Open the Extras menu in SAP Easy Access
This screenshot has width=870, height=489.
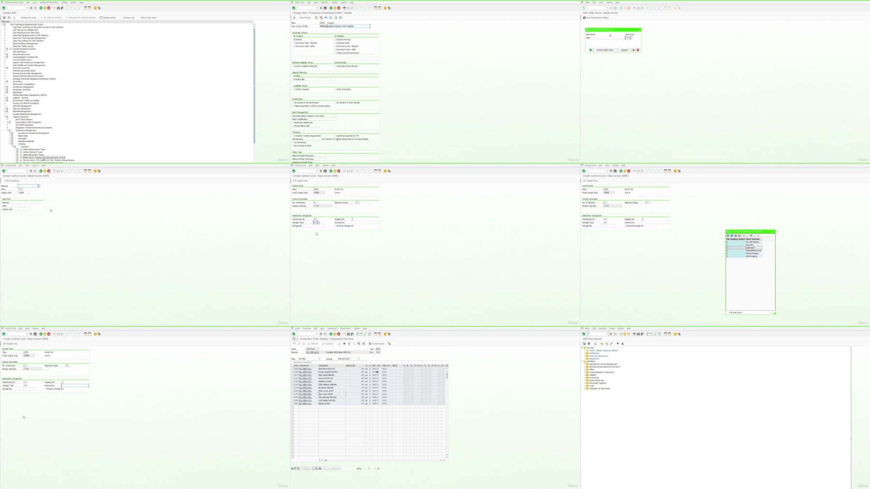[612, 328]
